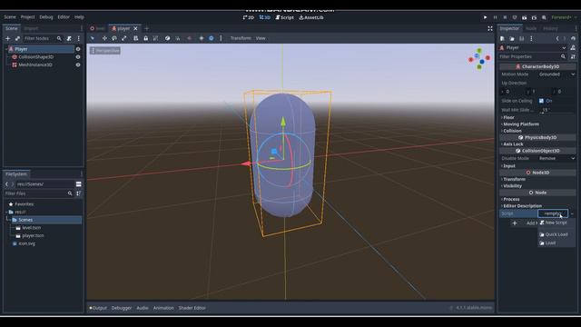This screenshot has height=327, width=581.
Task: Expand the Floor property group
Action: [x=508, y=117]
